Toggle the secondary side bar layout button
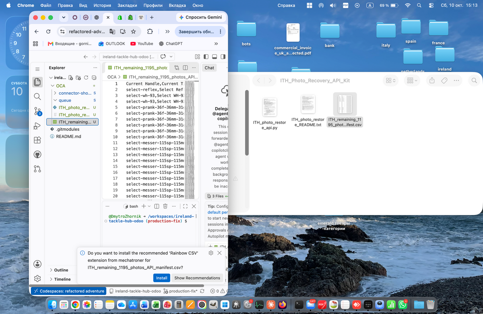The height and width of the screenshot is (314, 483). coord(223,57)
